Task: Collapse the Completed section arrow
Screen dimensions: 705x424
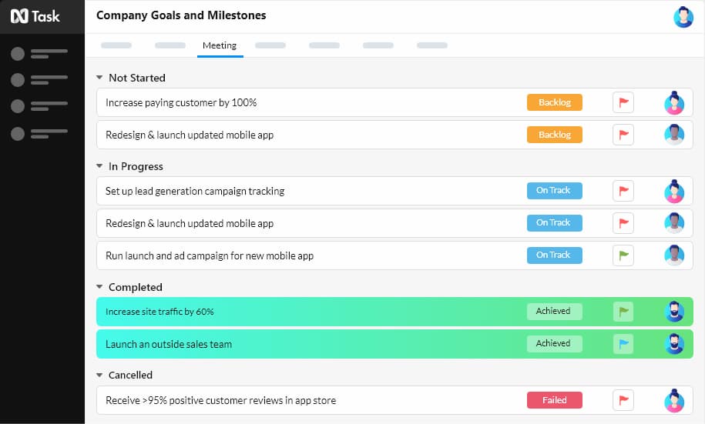Action: pyautogui.click(x=99, y=287)
